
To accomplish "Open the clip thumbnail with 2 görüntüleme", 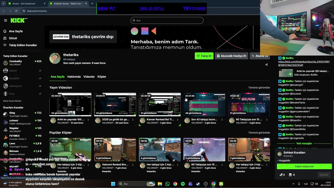I will [249, 149].
